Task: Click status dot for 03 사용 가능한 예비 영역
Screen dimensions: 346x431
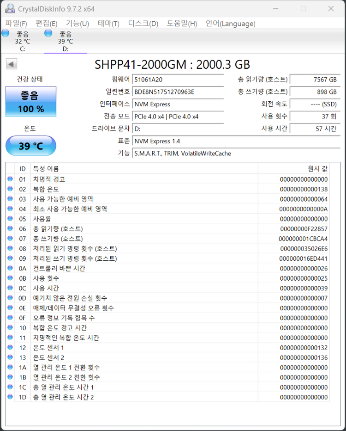Action: (10, 199)
